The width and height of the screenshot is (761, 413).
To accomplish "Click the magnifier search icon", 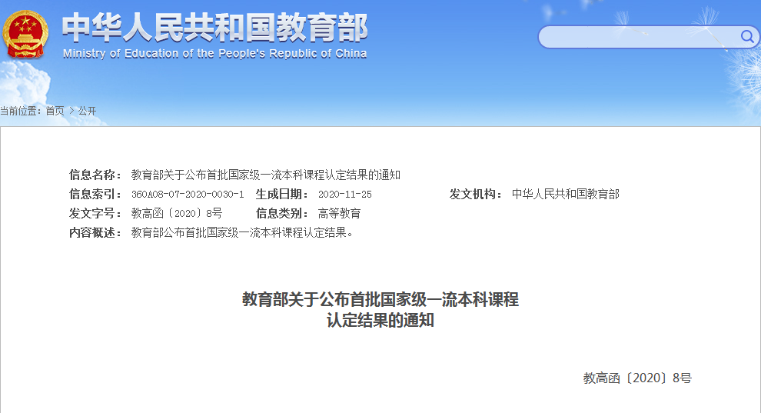I will (747, 37).
